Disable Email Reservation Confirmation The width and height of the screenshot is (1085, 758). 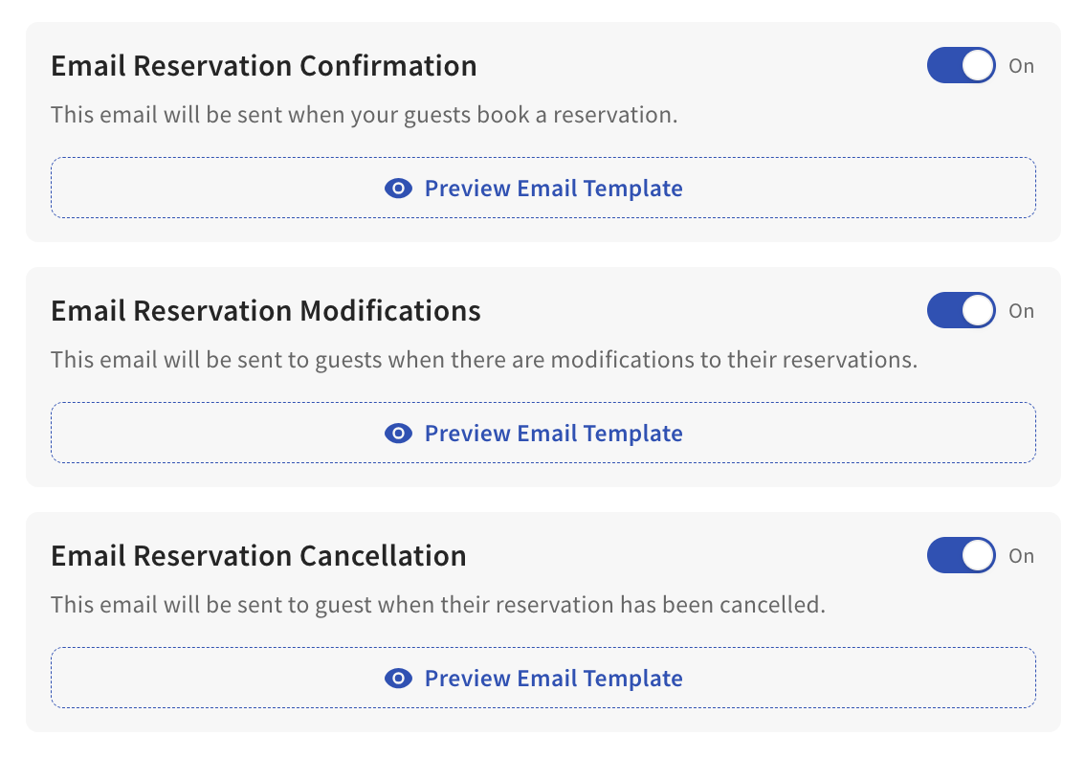click(961, 65)
